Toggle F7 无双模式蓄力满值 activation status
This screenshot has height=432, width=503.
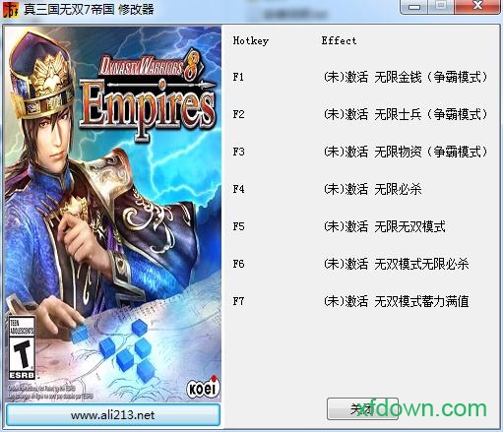[x=346, y=301]
